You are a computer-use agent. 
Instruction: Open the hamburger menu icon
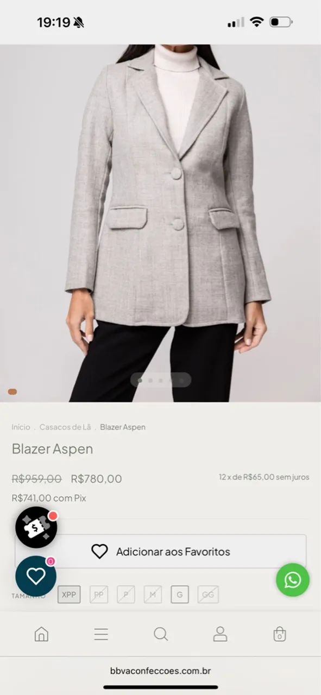(101, 634)
